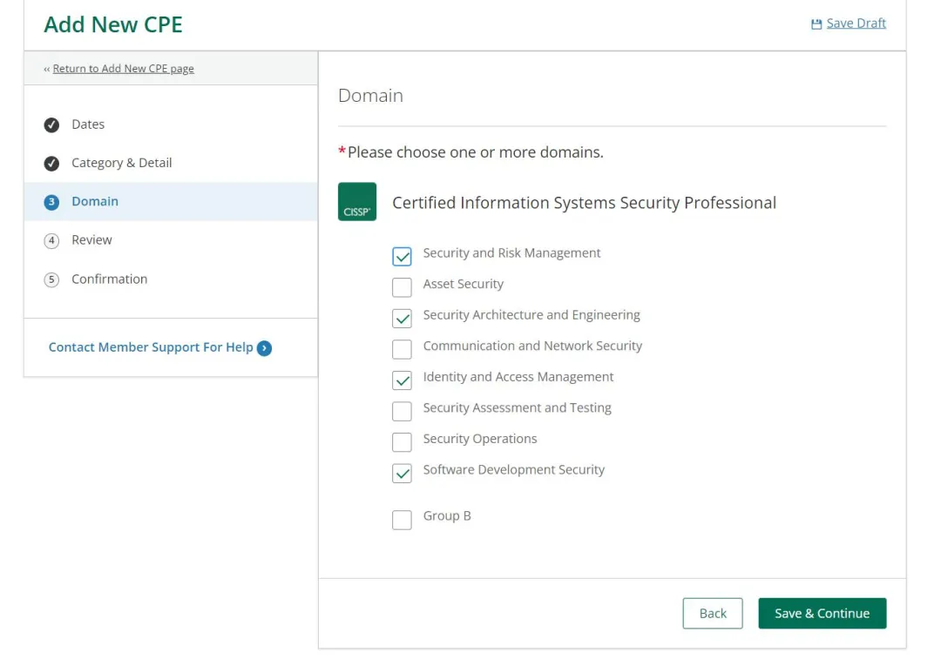Click the 'Security Operations' label text
The height and width of the screenshot is (666, 941).
point(479,439)
